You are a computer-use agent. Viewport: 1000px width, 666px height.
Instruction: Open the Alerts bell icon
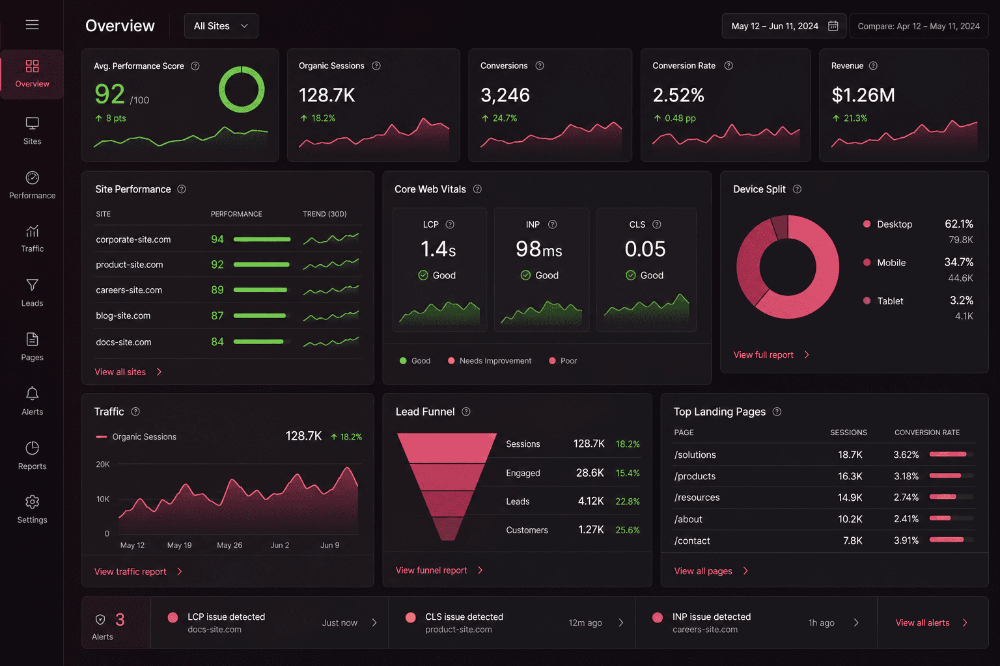pos(32,393)
